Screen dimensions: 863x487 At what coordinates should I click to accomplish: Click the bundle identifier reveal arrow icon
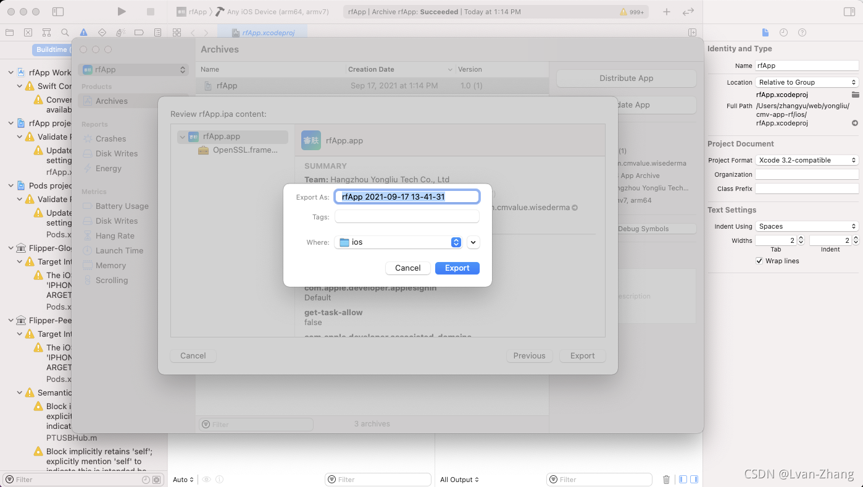point(575,208)
